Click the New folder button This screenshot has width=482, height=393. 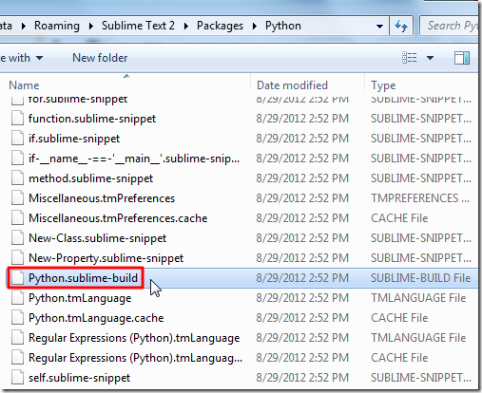pyautogui.click(x=100, y=58)
